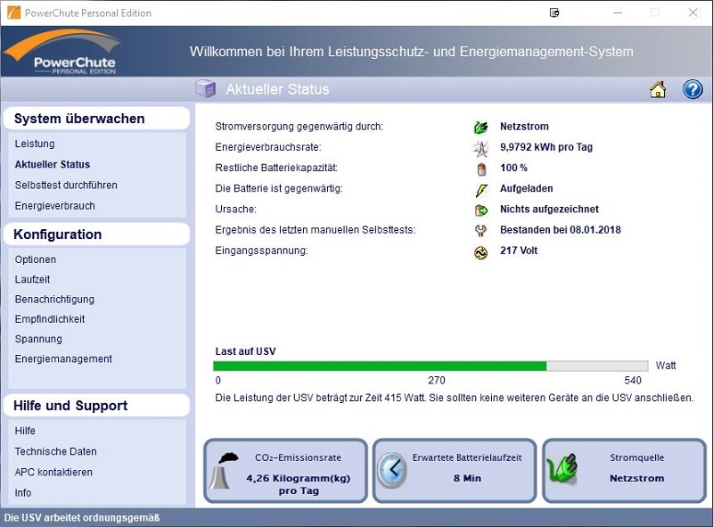Image resolution: width=713 pixels, height=527 pixels.
Task: Click the 415 Watt load message text
Action: point(455,398)
